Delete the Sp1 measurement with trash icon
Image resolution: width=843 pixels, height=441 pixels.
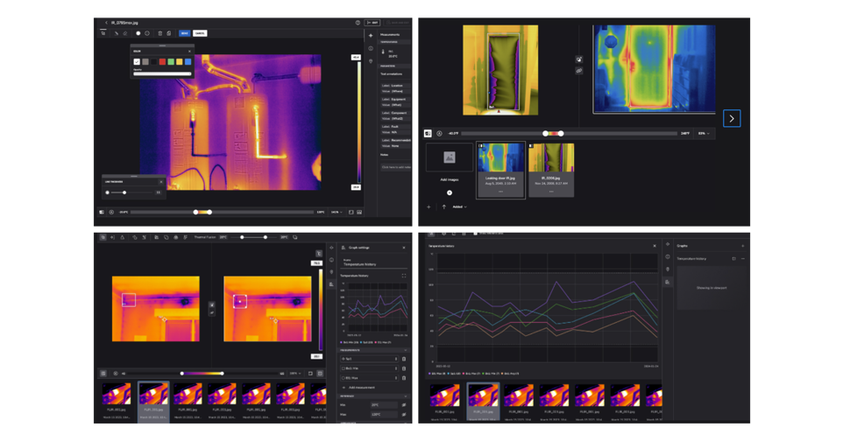tap(404, 359)
